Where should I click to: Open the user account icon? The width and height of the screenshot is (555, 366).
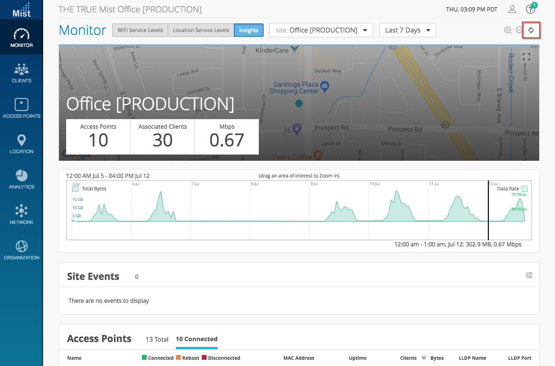point(512,9)
